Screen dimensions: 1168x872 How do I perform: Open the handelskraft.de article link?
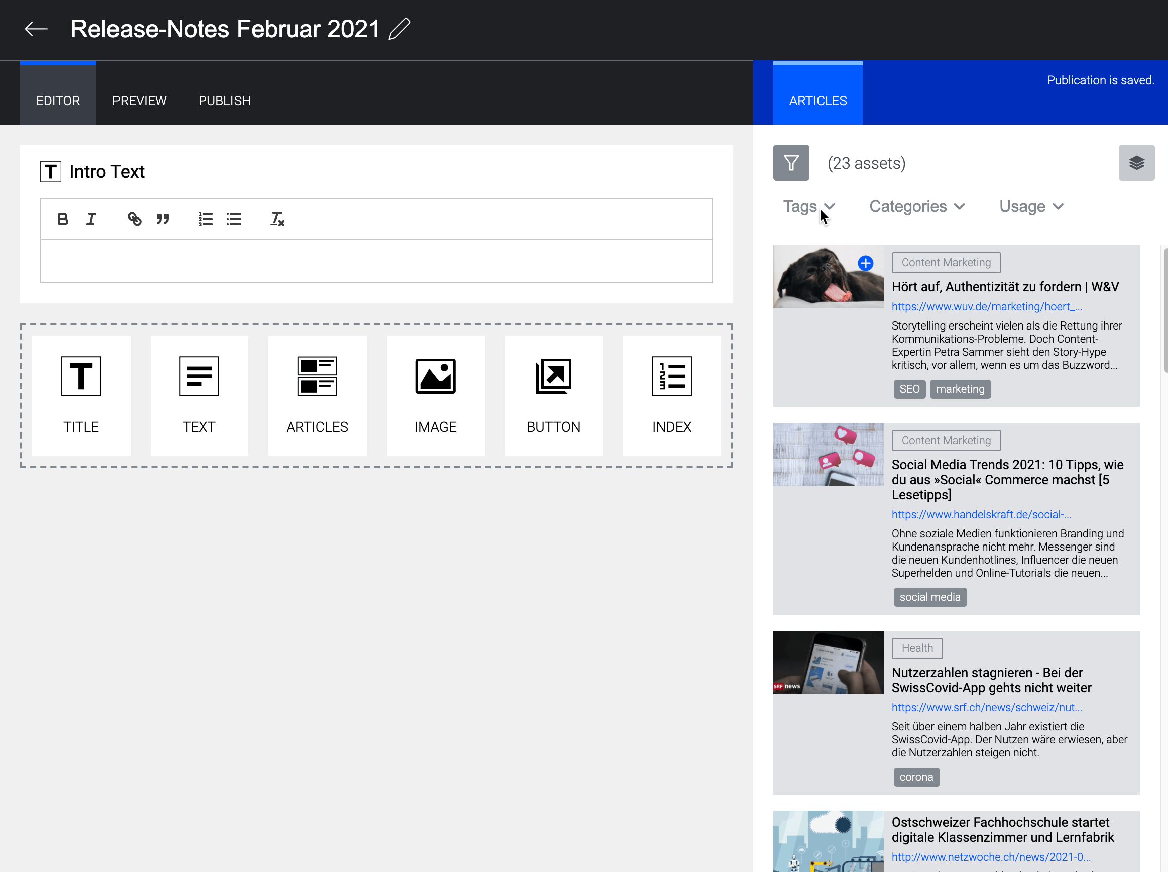click(x=981, y=515)
